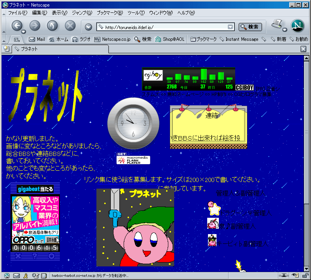Toggle the sidebar icon left of Mail
The image size is (311, 280).
point(16,40)
